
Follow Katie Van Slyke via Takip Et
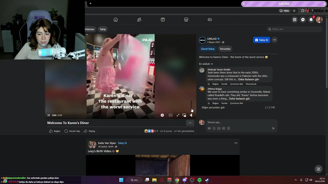(122, 143)
